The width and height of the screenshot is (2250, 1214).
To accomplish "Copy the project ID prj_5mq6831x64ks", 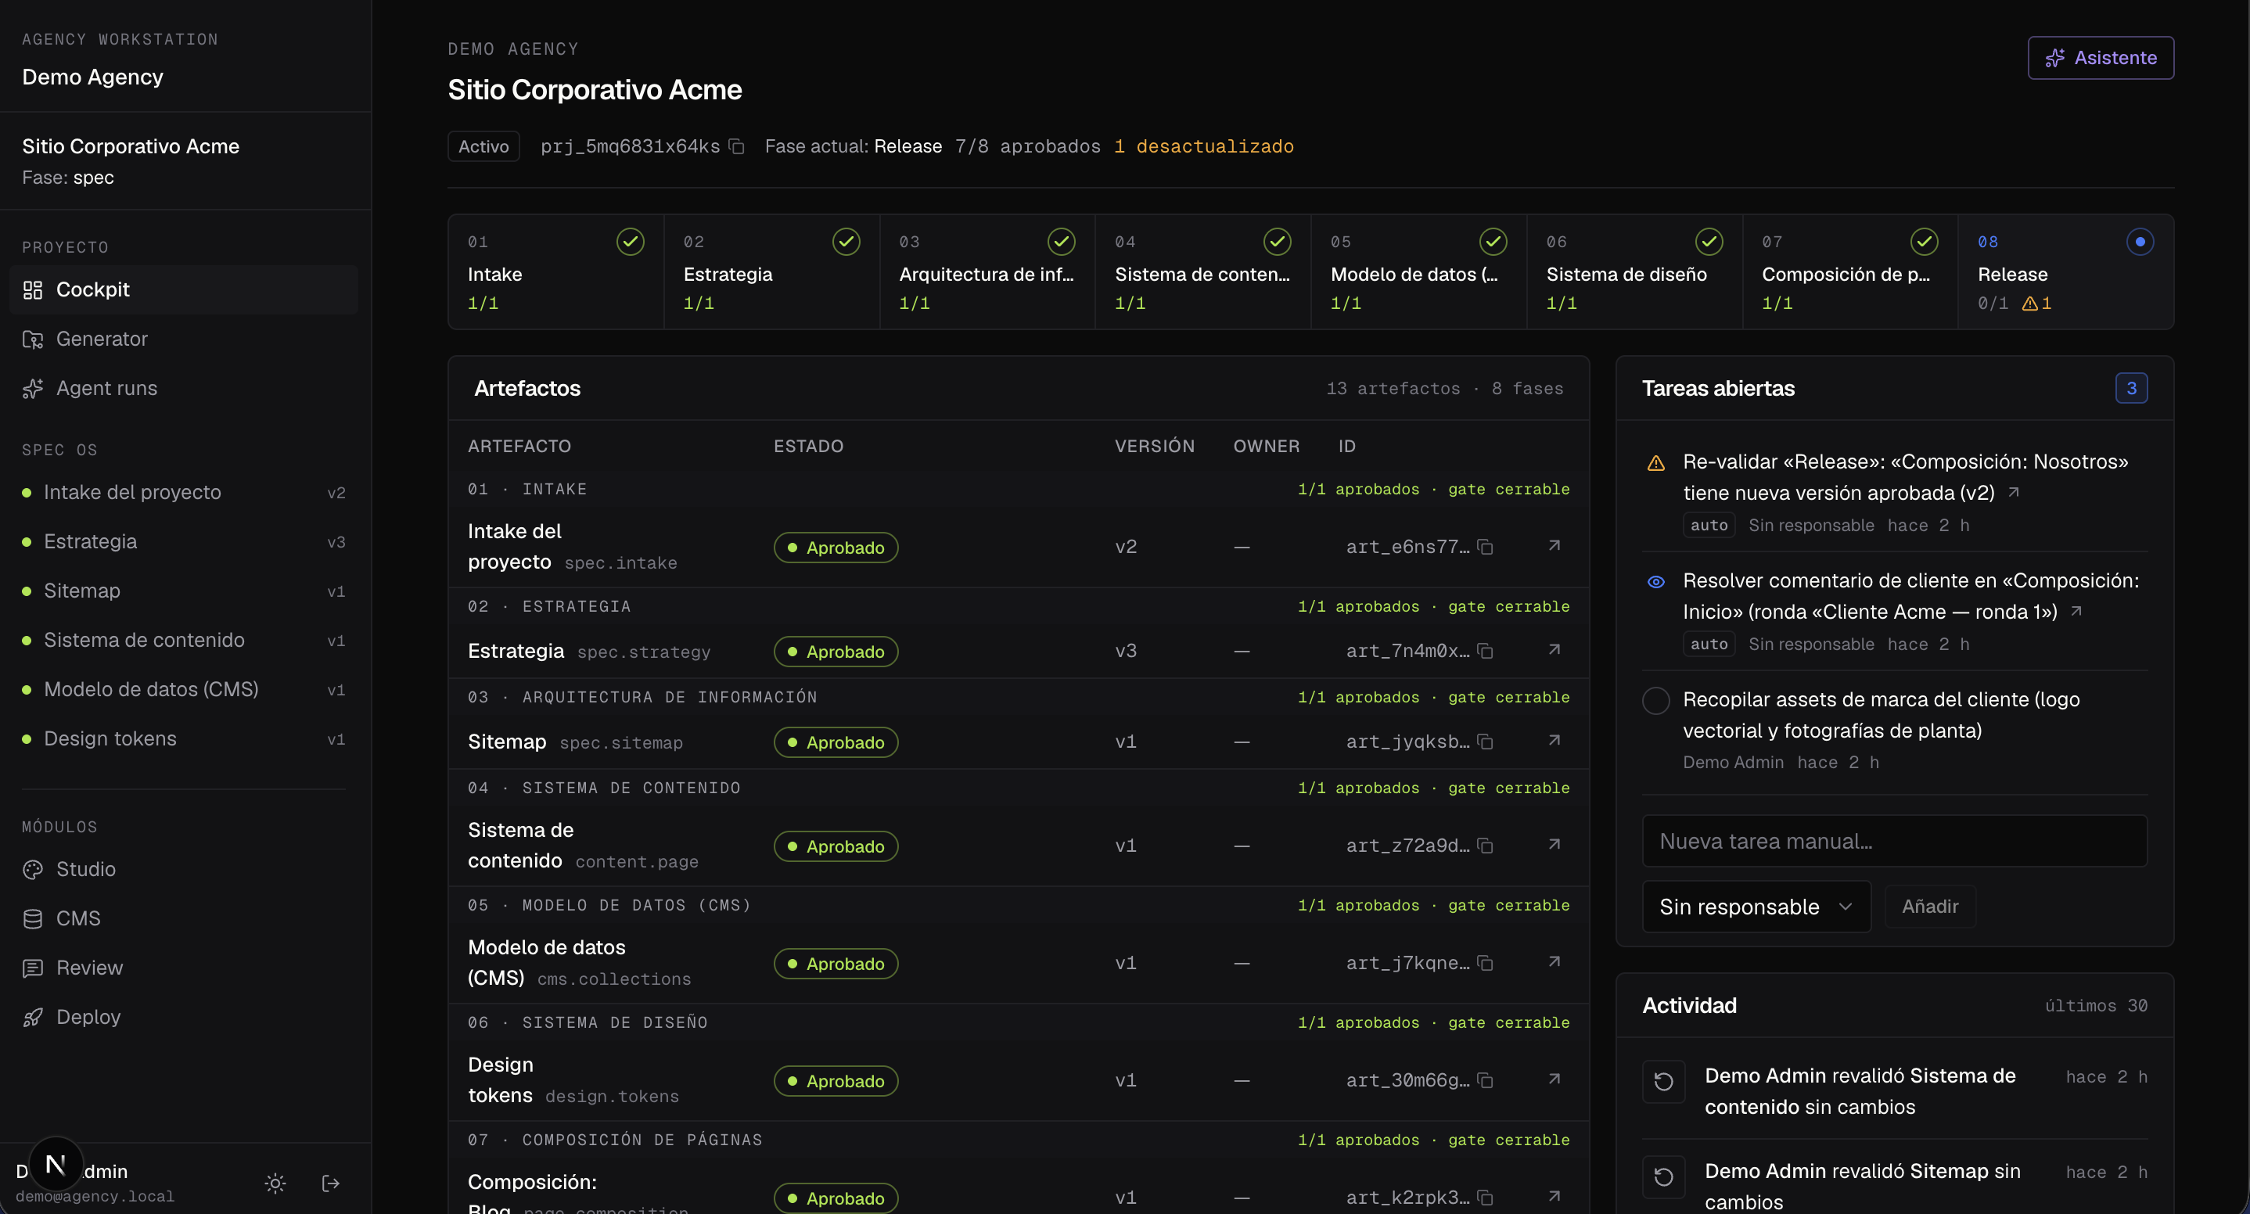I will pyautogui.click(x=736, y=145).
